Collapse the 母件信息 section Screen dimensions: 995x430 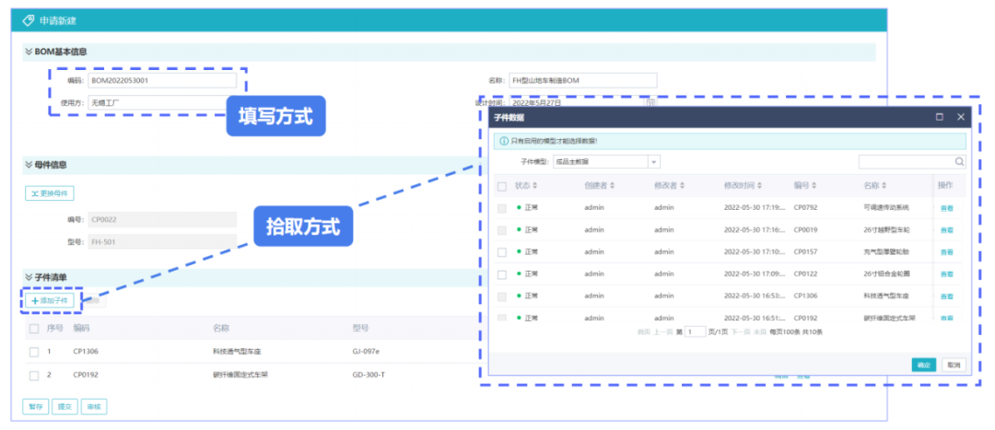[x=29, y=165]
